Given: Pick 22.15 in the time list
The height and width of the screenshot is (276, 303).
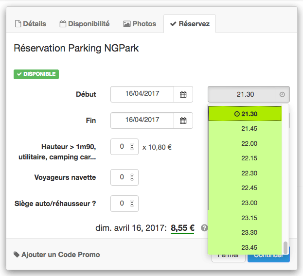Looking at the screenshot, I should (245, 158).
